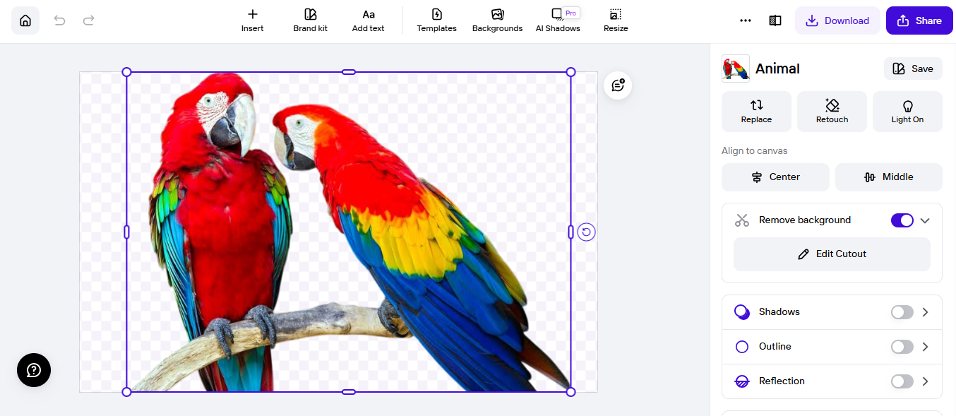Click the Edit Cutout button
Screen dimensions: 956x416
pos(832,254)
